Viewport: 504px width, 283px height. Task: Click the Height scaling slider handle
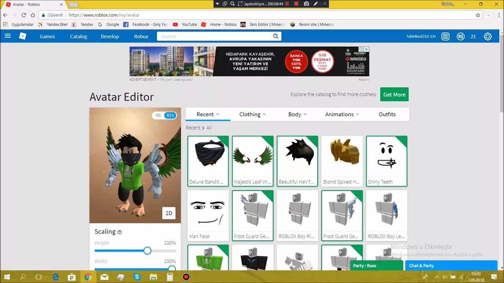click(147, 250)
